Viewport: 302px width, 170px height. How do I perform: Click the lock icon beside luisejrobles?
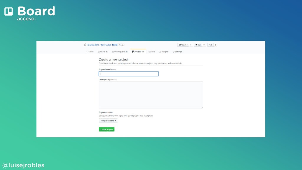click(x=85, y=45)
